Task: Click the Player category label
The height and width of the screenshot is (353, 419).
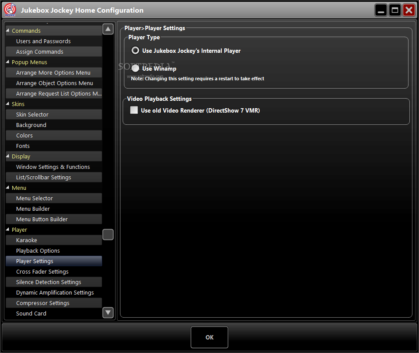Action: click(19, 230)
